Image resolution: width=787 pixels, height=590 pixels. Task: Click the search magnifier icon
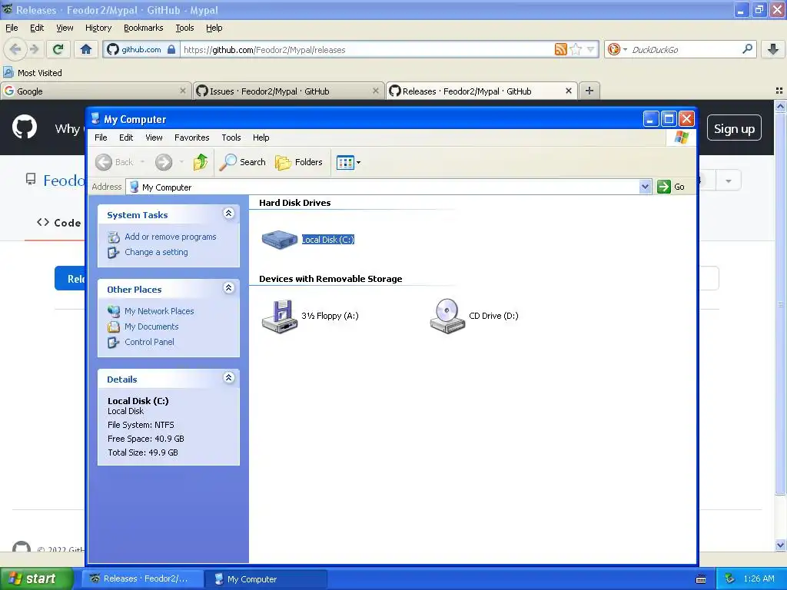[x=747, y=49]
